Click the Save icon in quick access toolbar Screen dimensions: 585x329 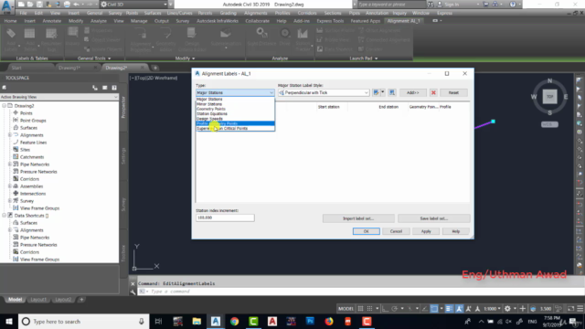[39, 5]
